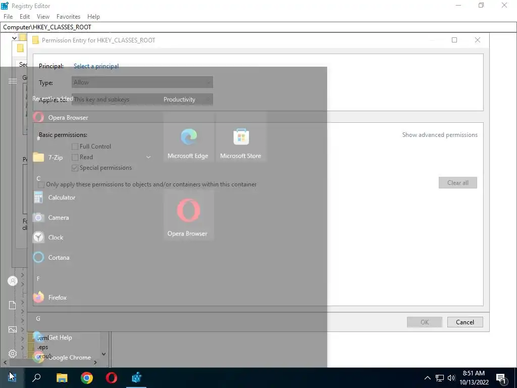This screenshot has width=517, height=388.
Task: Open Pictures from Start menu sidebar
Action: tap(13, 329)
